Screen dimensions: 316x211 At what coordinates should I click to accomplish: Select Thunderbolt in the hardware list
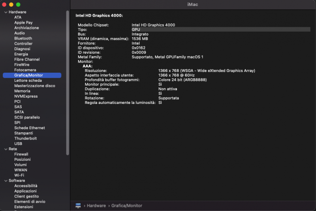(x=25, y=138)
